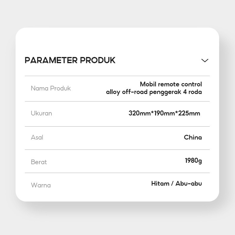Select the Ukuran label
This screenshot has height=235, width=235.
[x=41, y=113]
